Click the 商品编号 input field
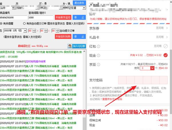Screen dimensions: 172x130 pyautogui.click(x=13, y=17)
